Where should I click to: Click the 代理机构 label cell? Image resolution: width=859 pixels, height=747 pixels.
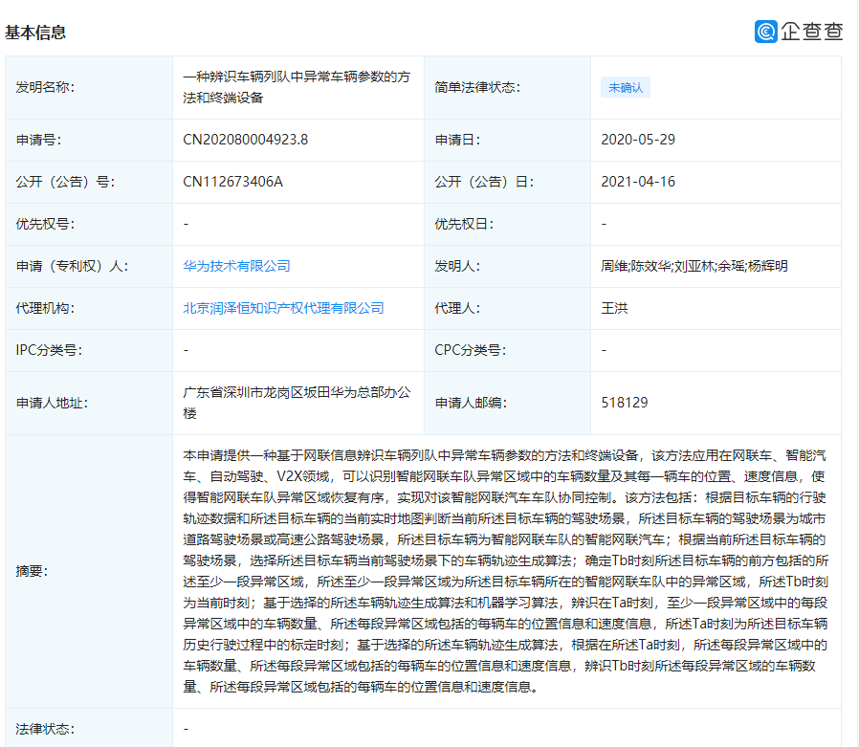89,308
